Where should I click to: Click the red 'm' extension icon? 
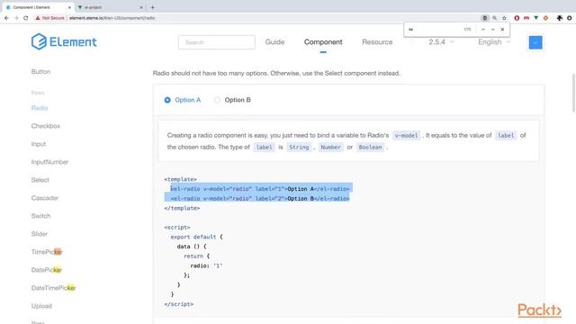[x=526, y=18]
